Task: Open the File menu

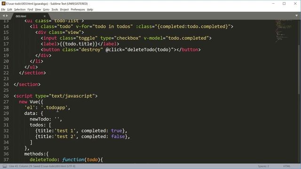Action: pyautogui.click(x=3, y=9)
